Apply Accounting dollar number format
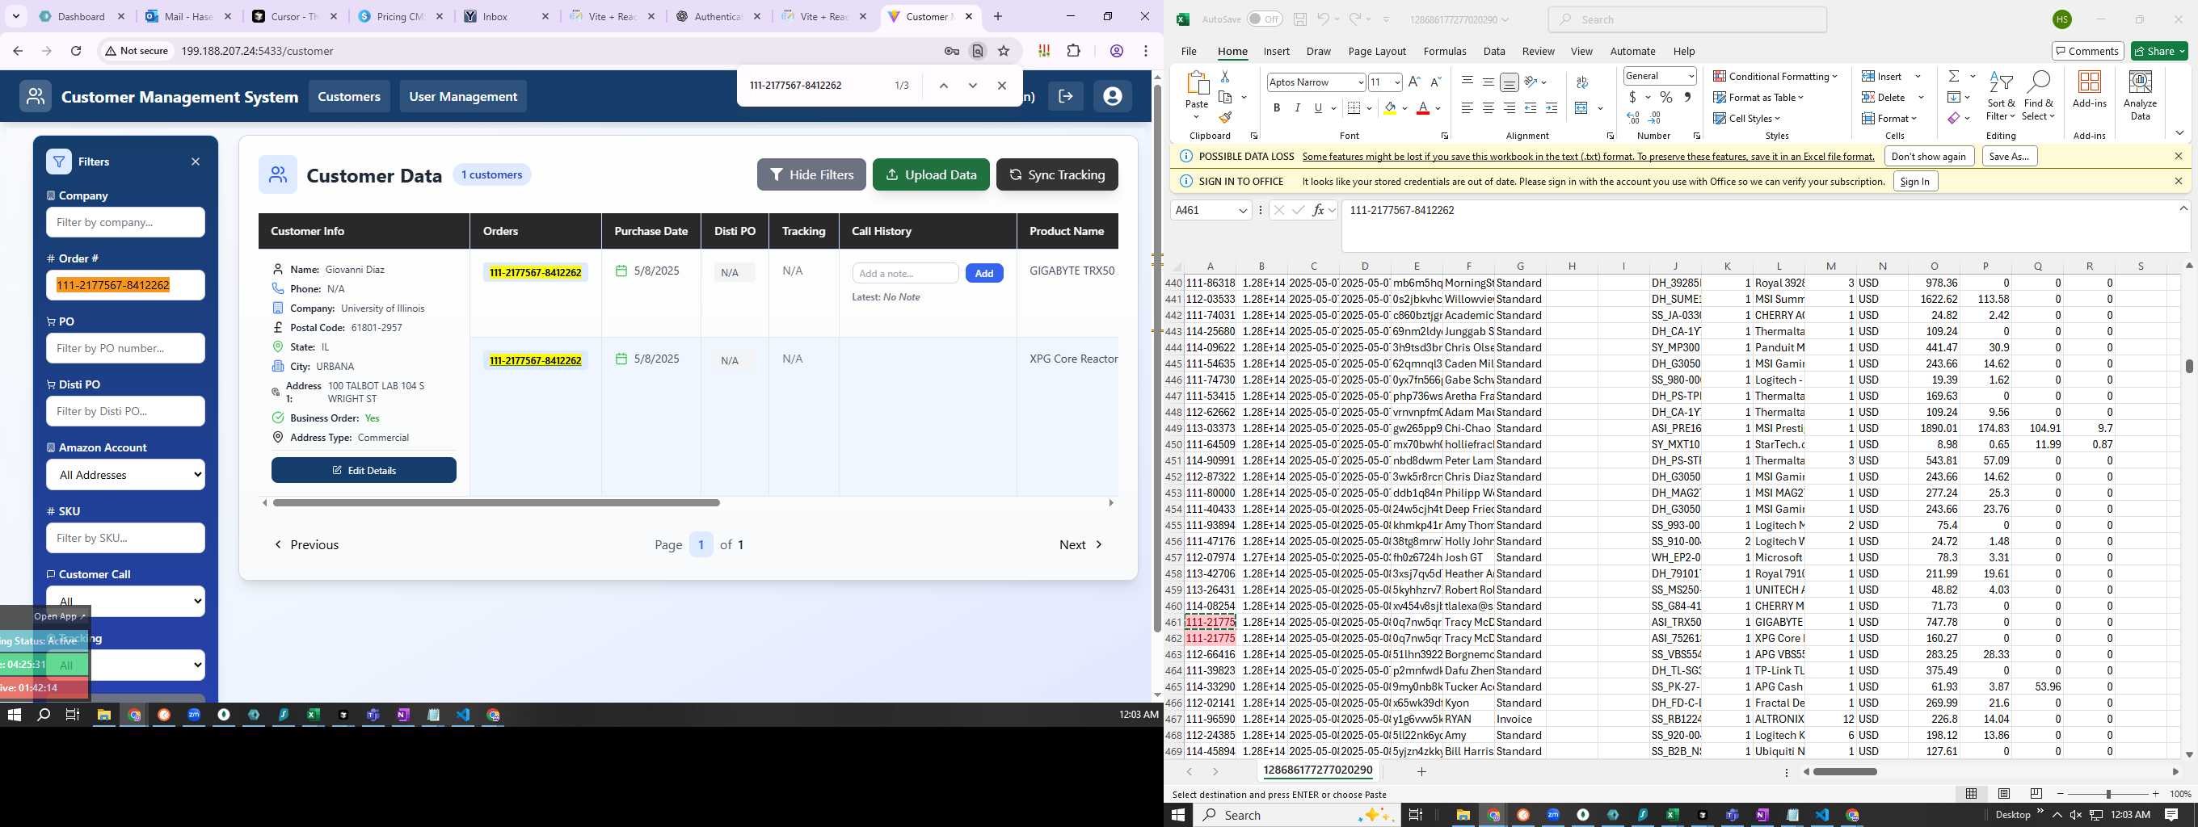2198x827 pixels. pyautogui.click(x=1633, y=97)
